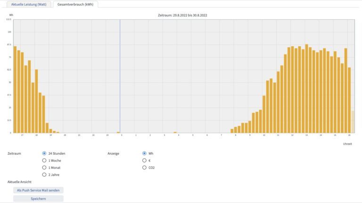The height and width of the screenshot is (203, 362).
Task: Save the view with the Speichern button
Action: (x=38, y=199)
